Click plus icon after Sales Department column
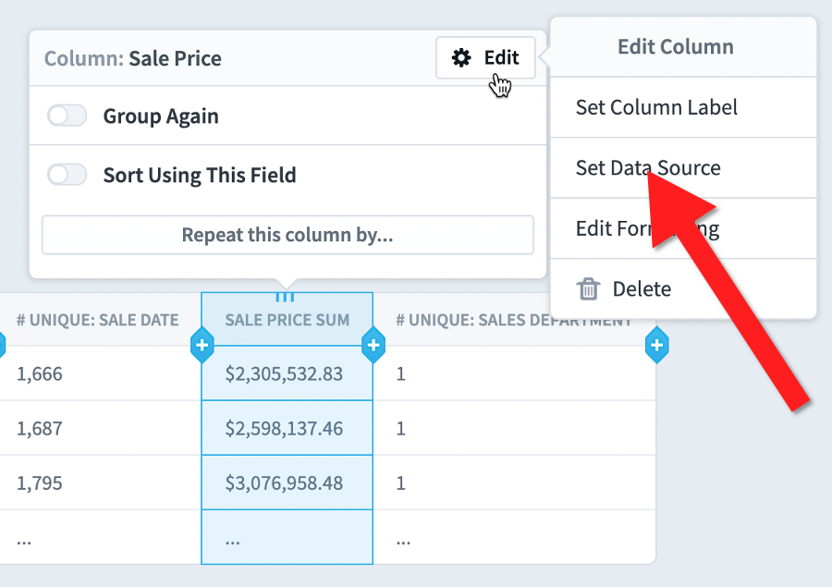The image size is (832, 587). pos(656,346)
